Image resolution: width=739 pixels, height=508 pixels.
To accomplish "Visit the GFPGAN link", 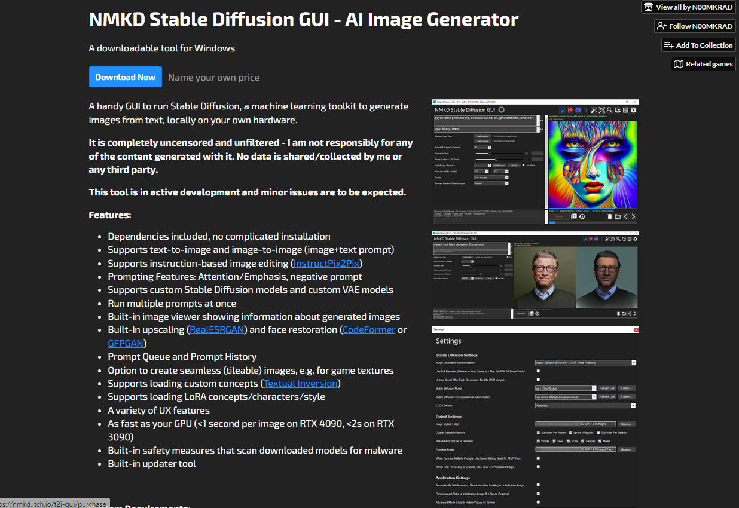I will point(126,343).
